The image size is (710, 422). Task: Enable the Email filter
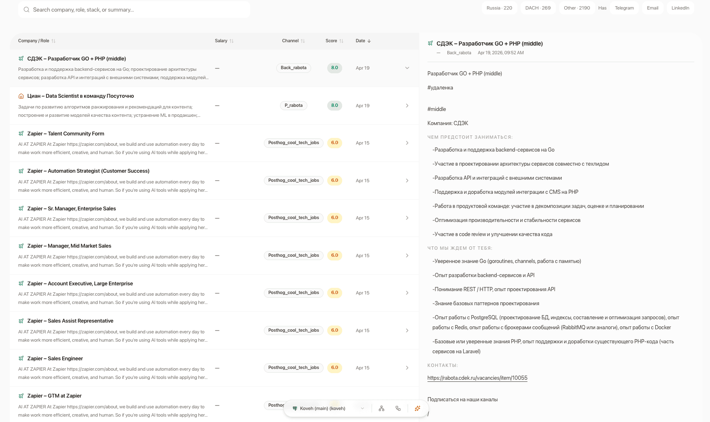pos(652,7)
